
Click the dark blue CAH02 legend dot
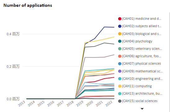tap(120, 26)
